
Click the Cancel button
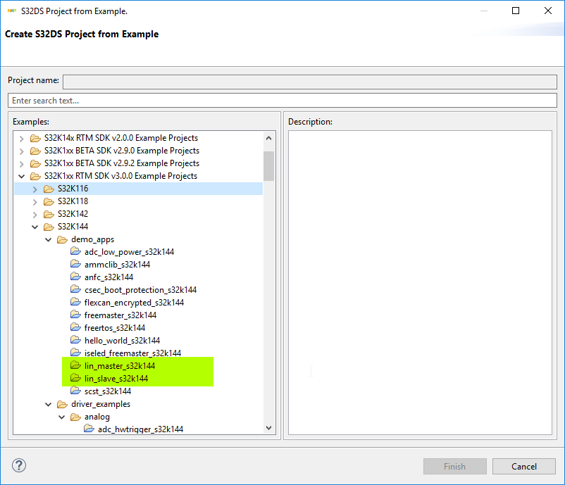[x=524, y=466]
